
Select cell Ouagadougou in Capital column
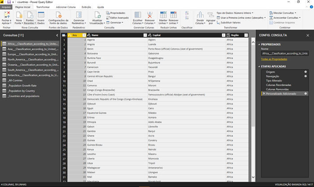[x=187, y=58]
